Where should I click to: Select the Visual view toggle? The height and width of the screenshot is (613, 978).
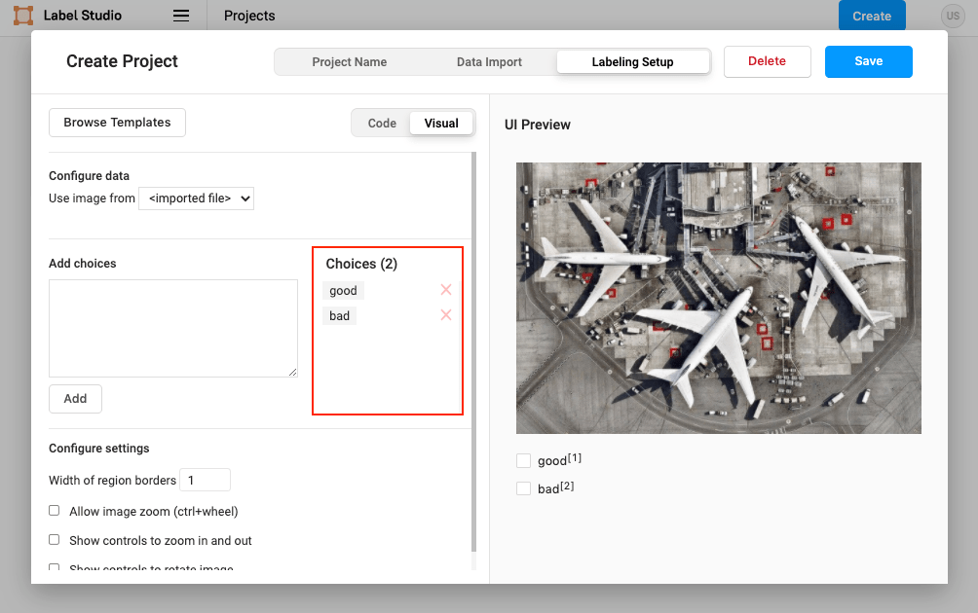[x=441, y=124]
